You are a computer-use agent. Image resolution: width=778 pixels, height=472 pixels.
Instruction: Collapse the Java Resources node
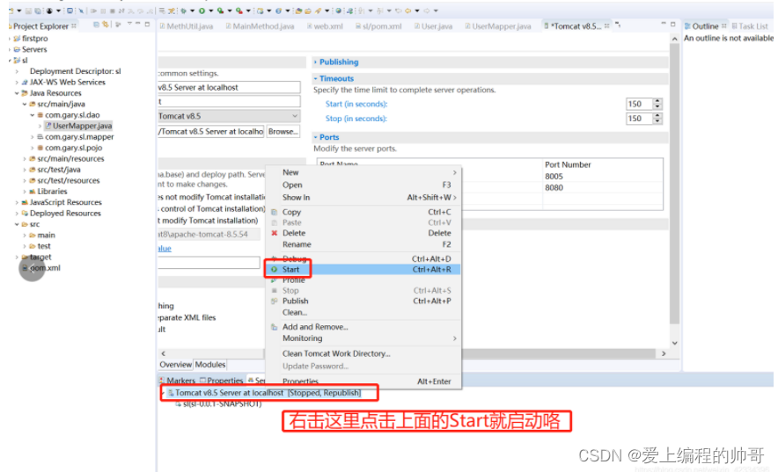(17, 93)
